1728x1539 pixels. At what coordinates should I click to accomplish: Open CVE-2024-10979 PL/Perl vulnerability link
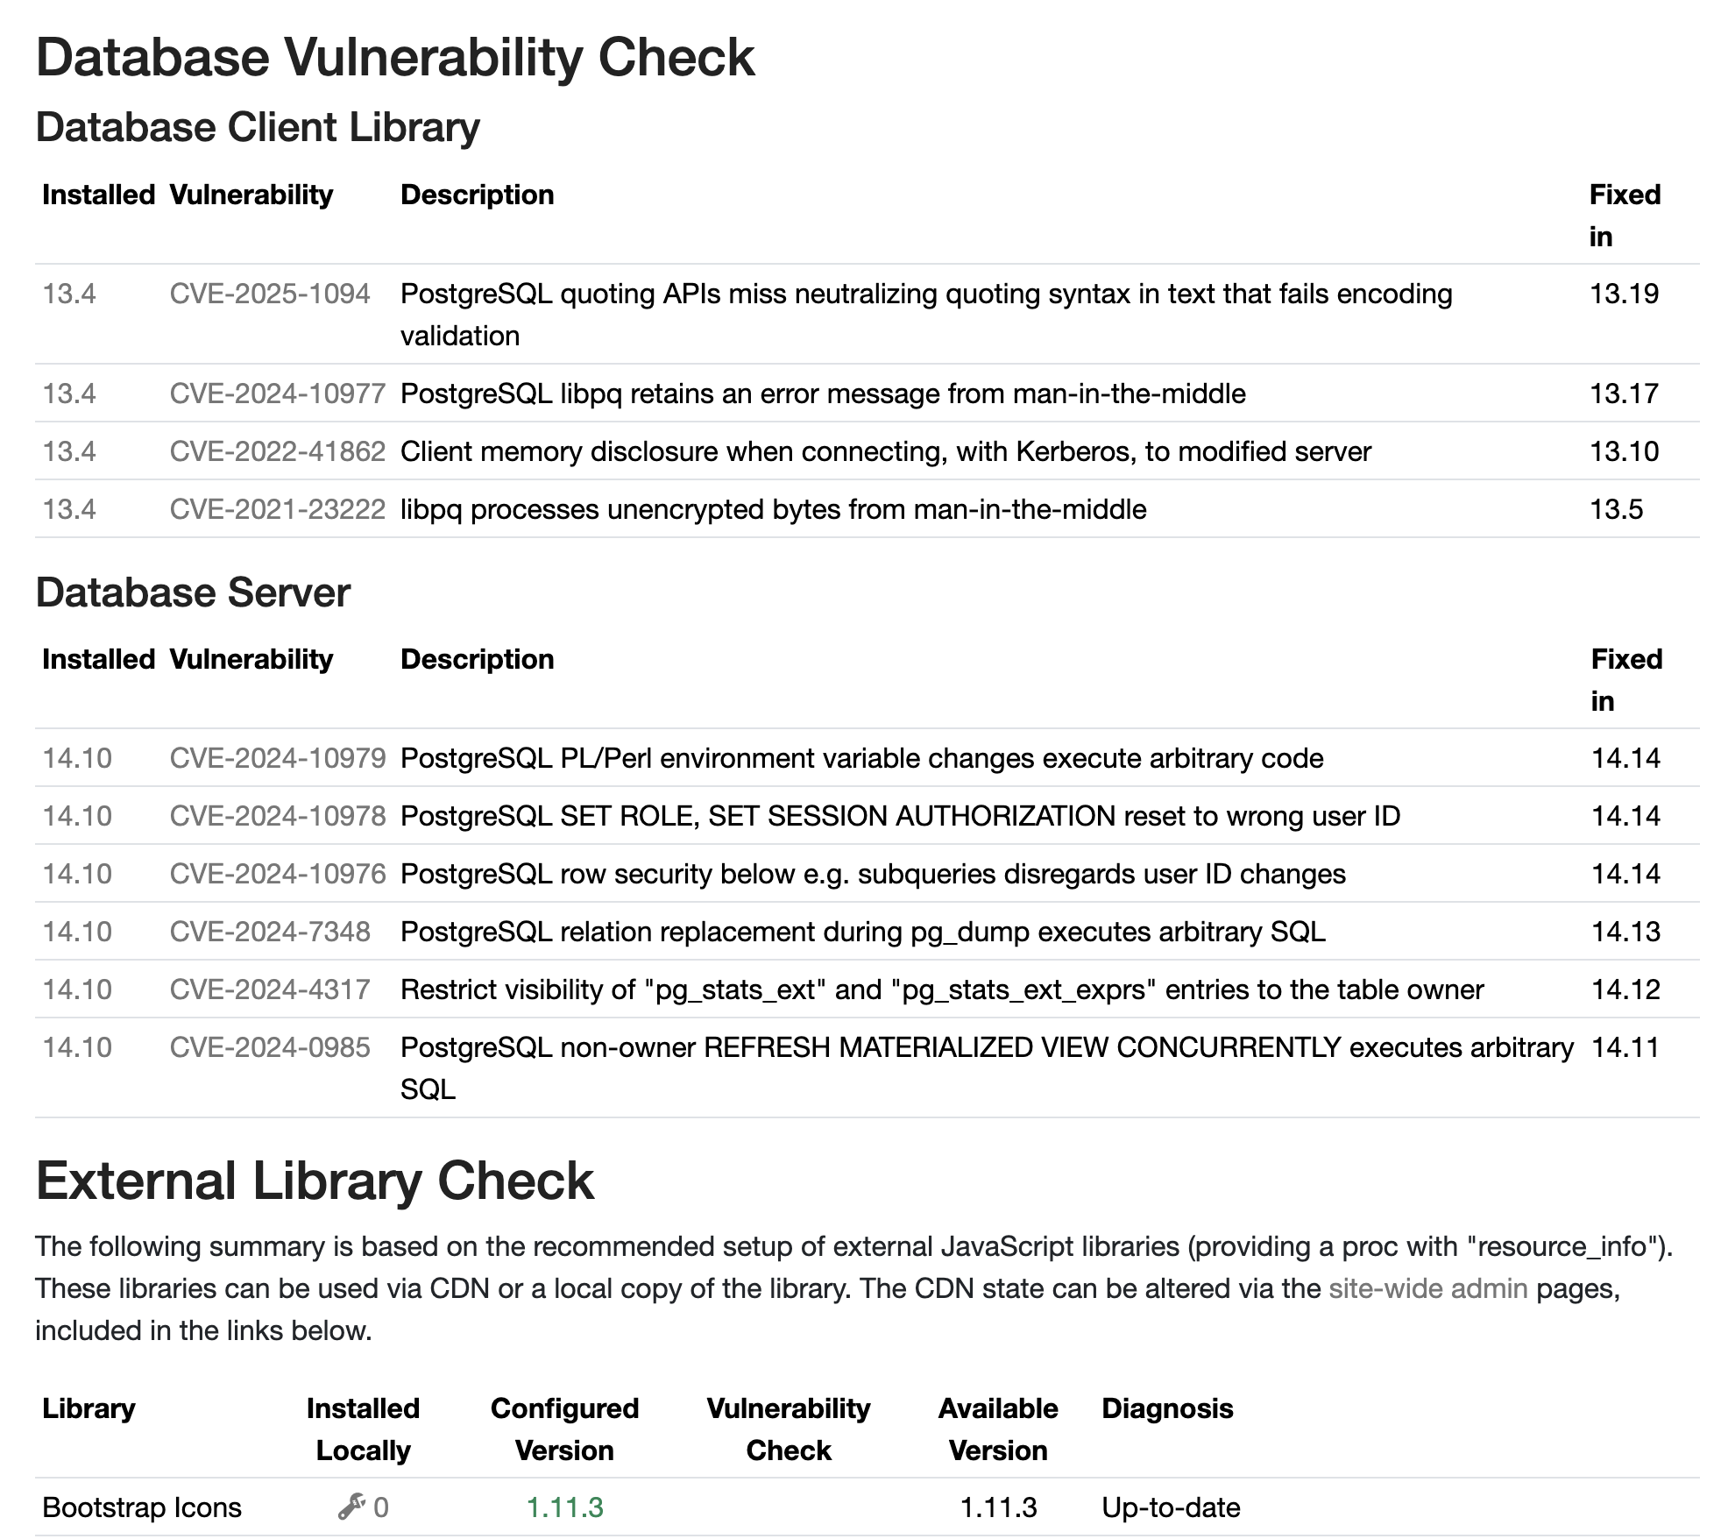[277, 758]
